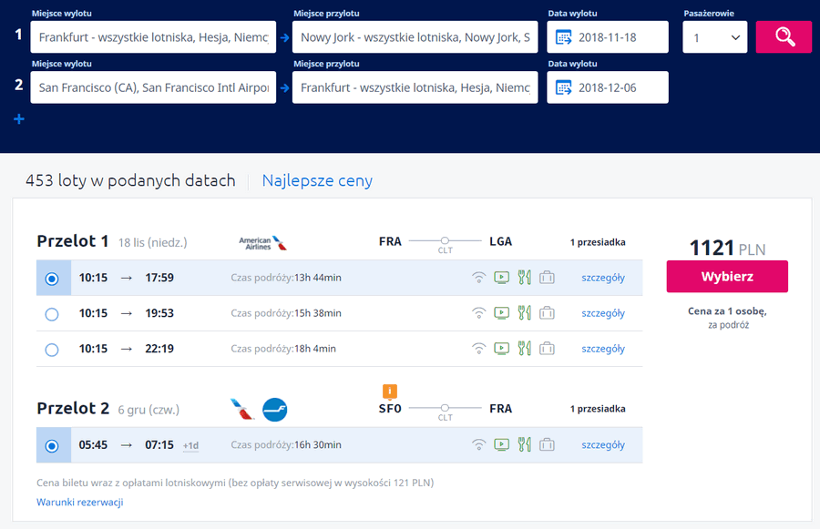This screenshot has height=529, width=820.
Task: Click the San Francisco departure field
Action: 153,87
